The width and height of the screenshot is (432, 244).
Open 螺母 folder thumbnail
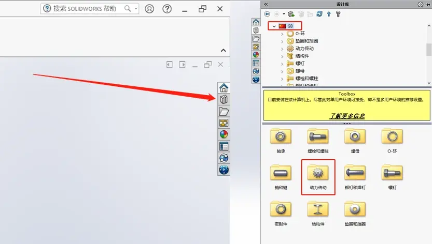pos(355,136)
